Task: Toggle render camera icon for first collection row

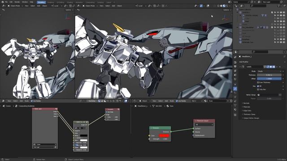Action: tap(284, 13)
